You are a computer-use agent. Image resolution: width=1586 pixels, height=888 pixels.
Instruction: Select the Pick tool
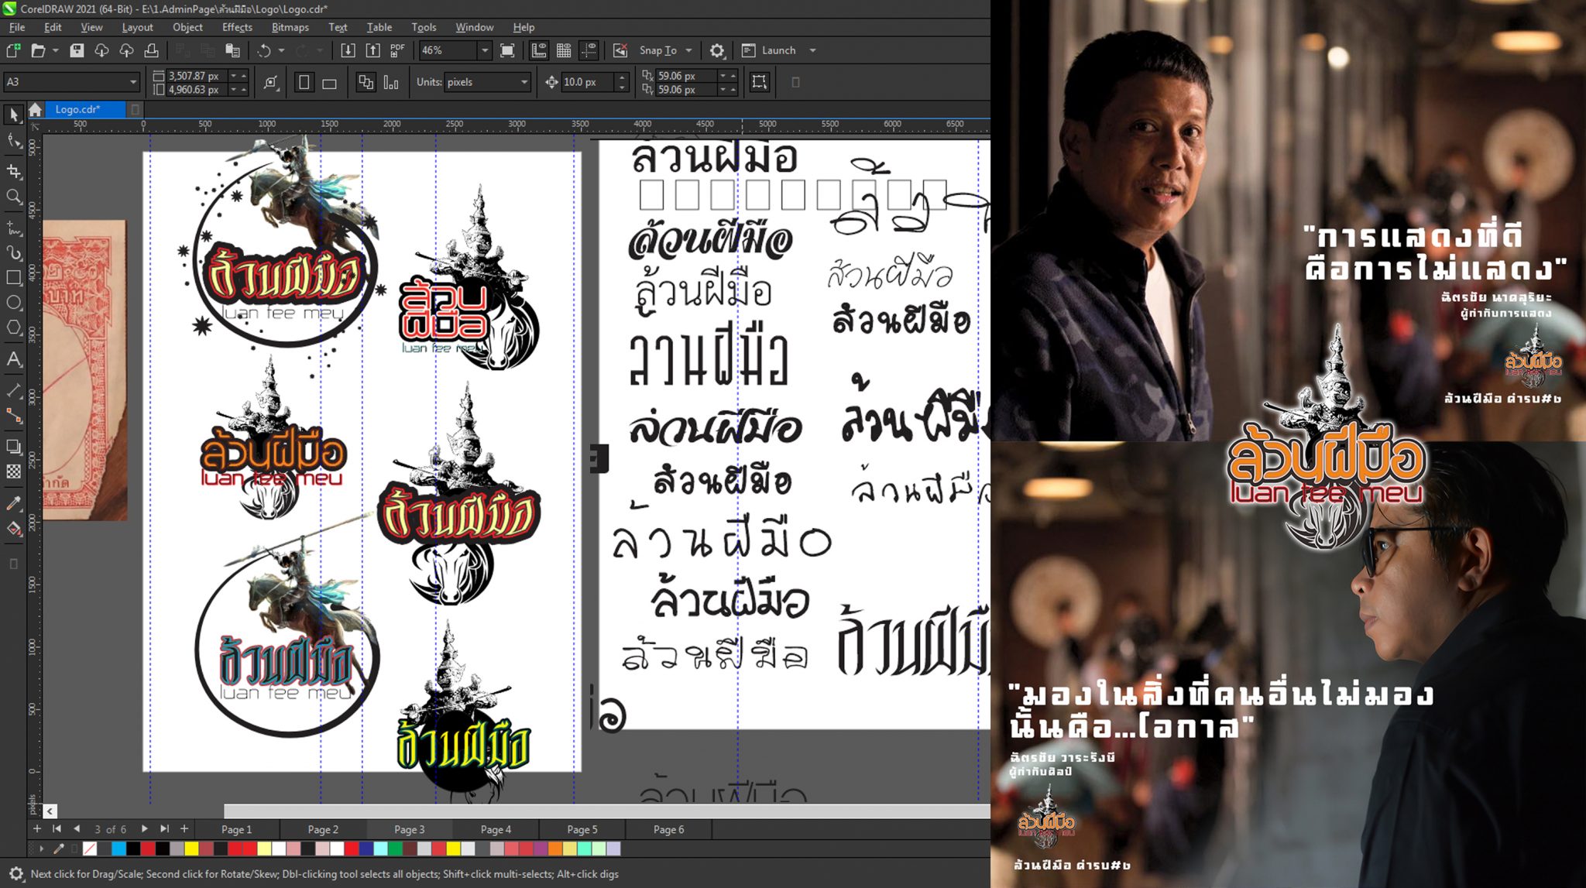tap(13, 115)
